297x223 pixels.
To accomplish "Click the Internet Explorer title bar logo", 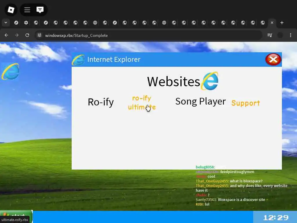I will pos(78,60).
